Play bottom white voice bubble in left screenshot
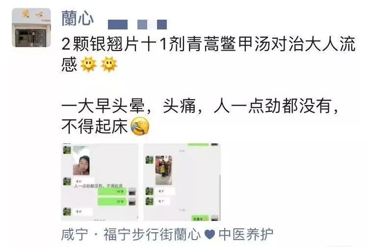This screenshot has width=368, height=247. click(82, 212)
